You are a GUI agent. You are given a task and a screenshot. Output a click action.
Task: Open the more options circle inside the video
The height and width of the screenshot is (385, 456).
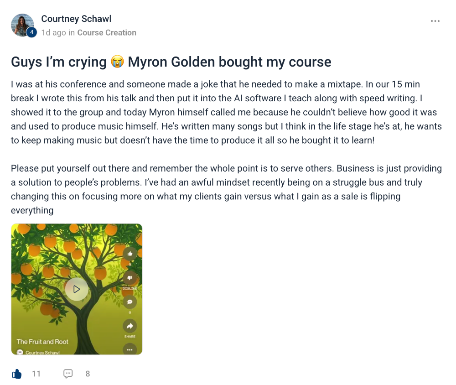point(130,349)
